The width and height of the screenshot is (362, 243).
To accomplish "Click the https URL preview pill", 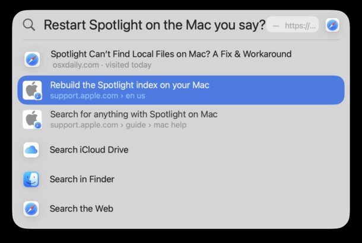I will click(293, 25).
